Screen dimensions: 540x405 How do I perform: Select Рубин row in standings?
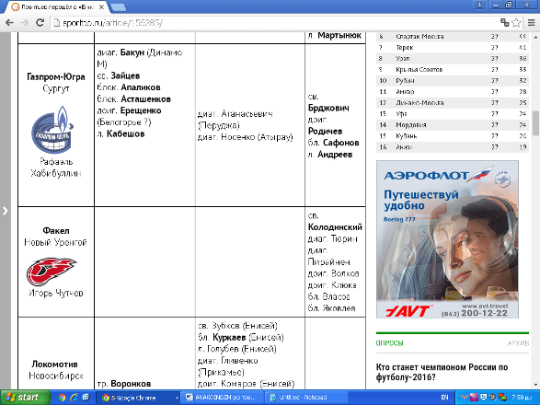pyautogui.click(x=453, y=80)
